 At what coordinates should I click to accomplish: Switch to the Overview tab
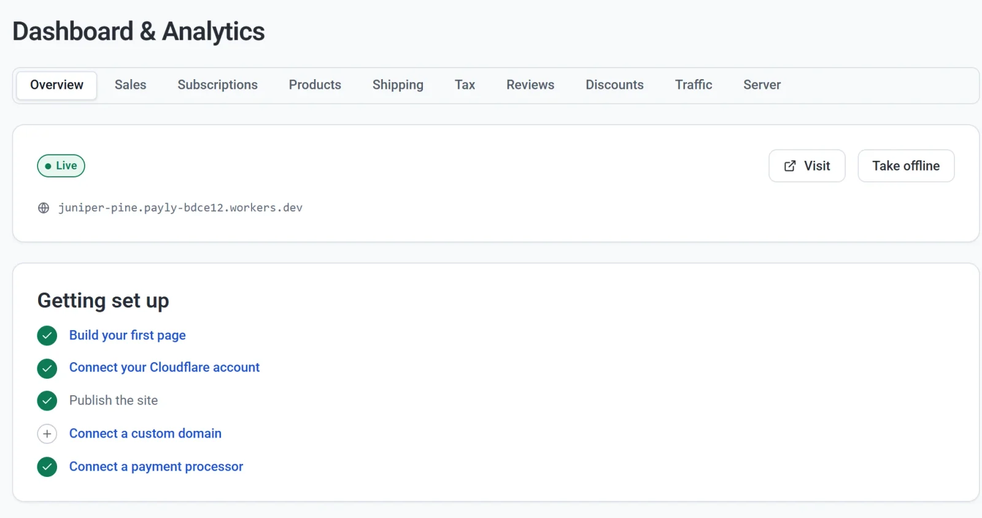pyautogui.click(x=56, y=85)
